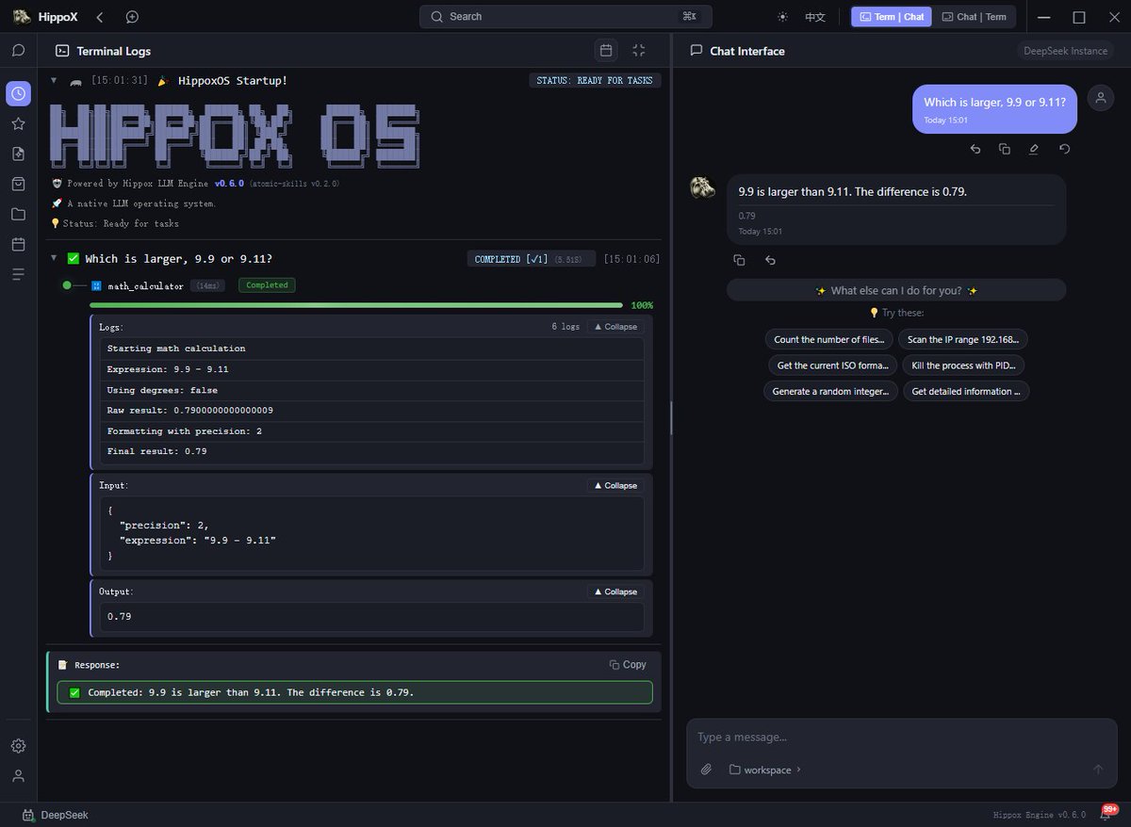
Task: Open the document sidebar icon
Action: tap(18, 154)
